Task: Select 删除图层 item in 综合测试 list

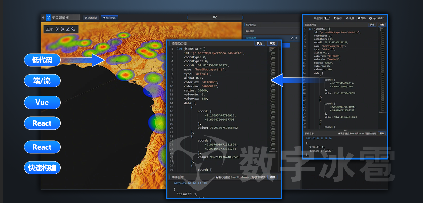Action: (x=251, y=31)
